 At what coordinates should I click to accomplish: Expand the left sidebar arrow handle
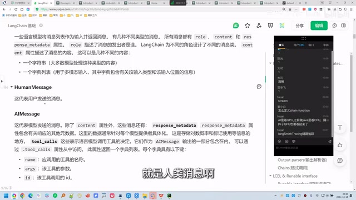pyautogui.click(x=2, y=81)
